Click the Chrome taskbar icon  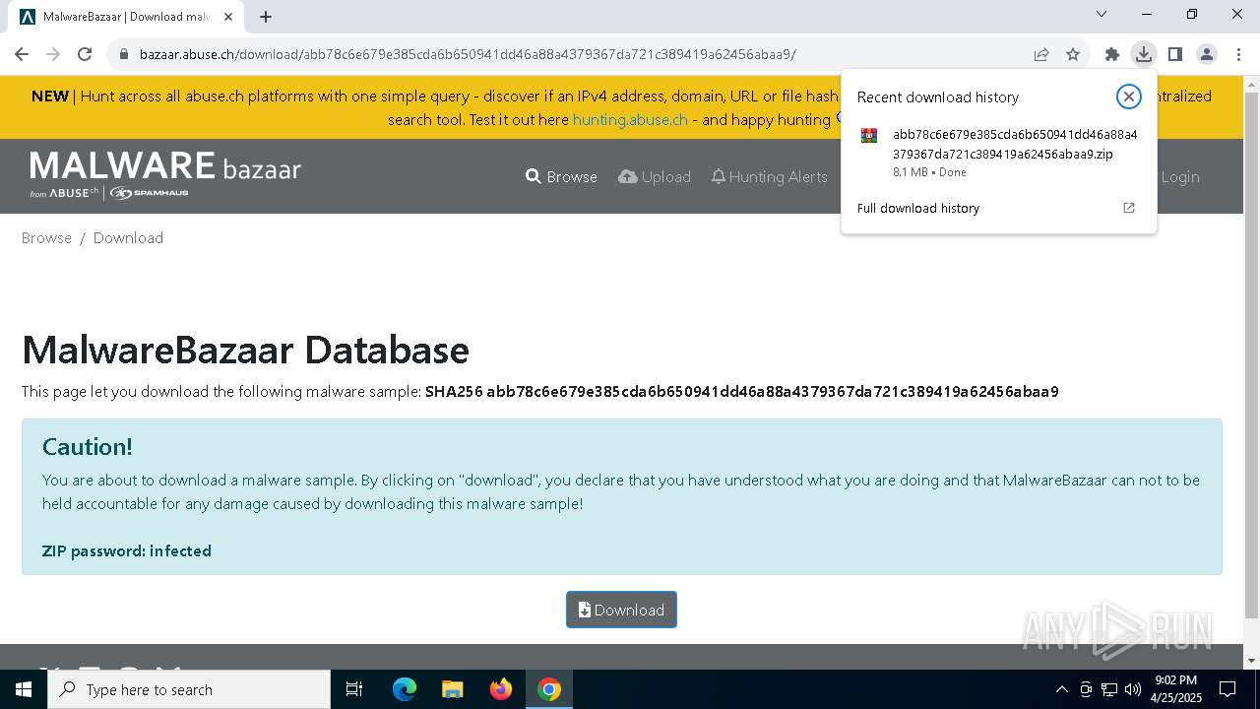549,689
